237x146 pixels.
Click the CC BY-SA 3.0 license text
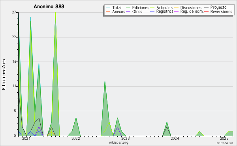(225, 143)
